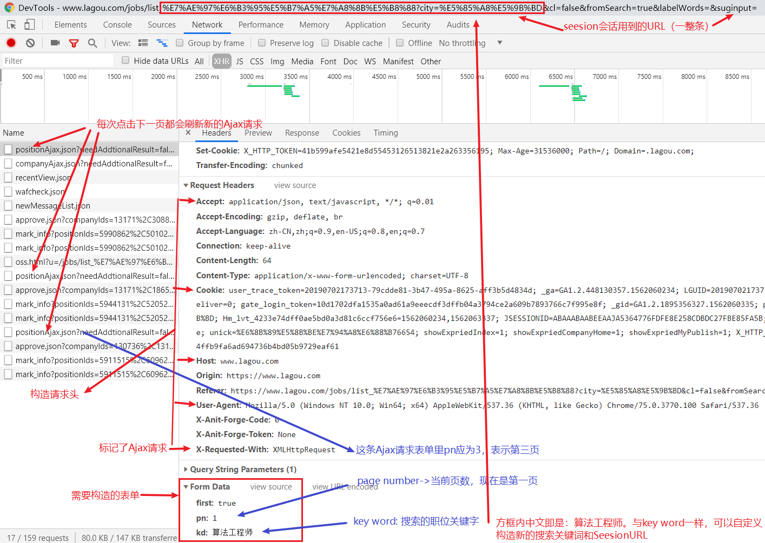765x543 pixels.
Task: Close the request details pane
Action: (x=188, y=132)
